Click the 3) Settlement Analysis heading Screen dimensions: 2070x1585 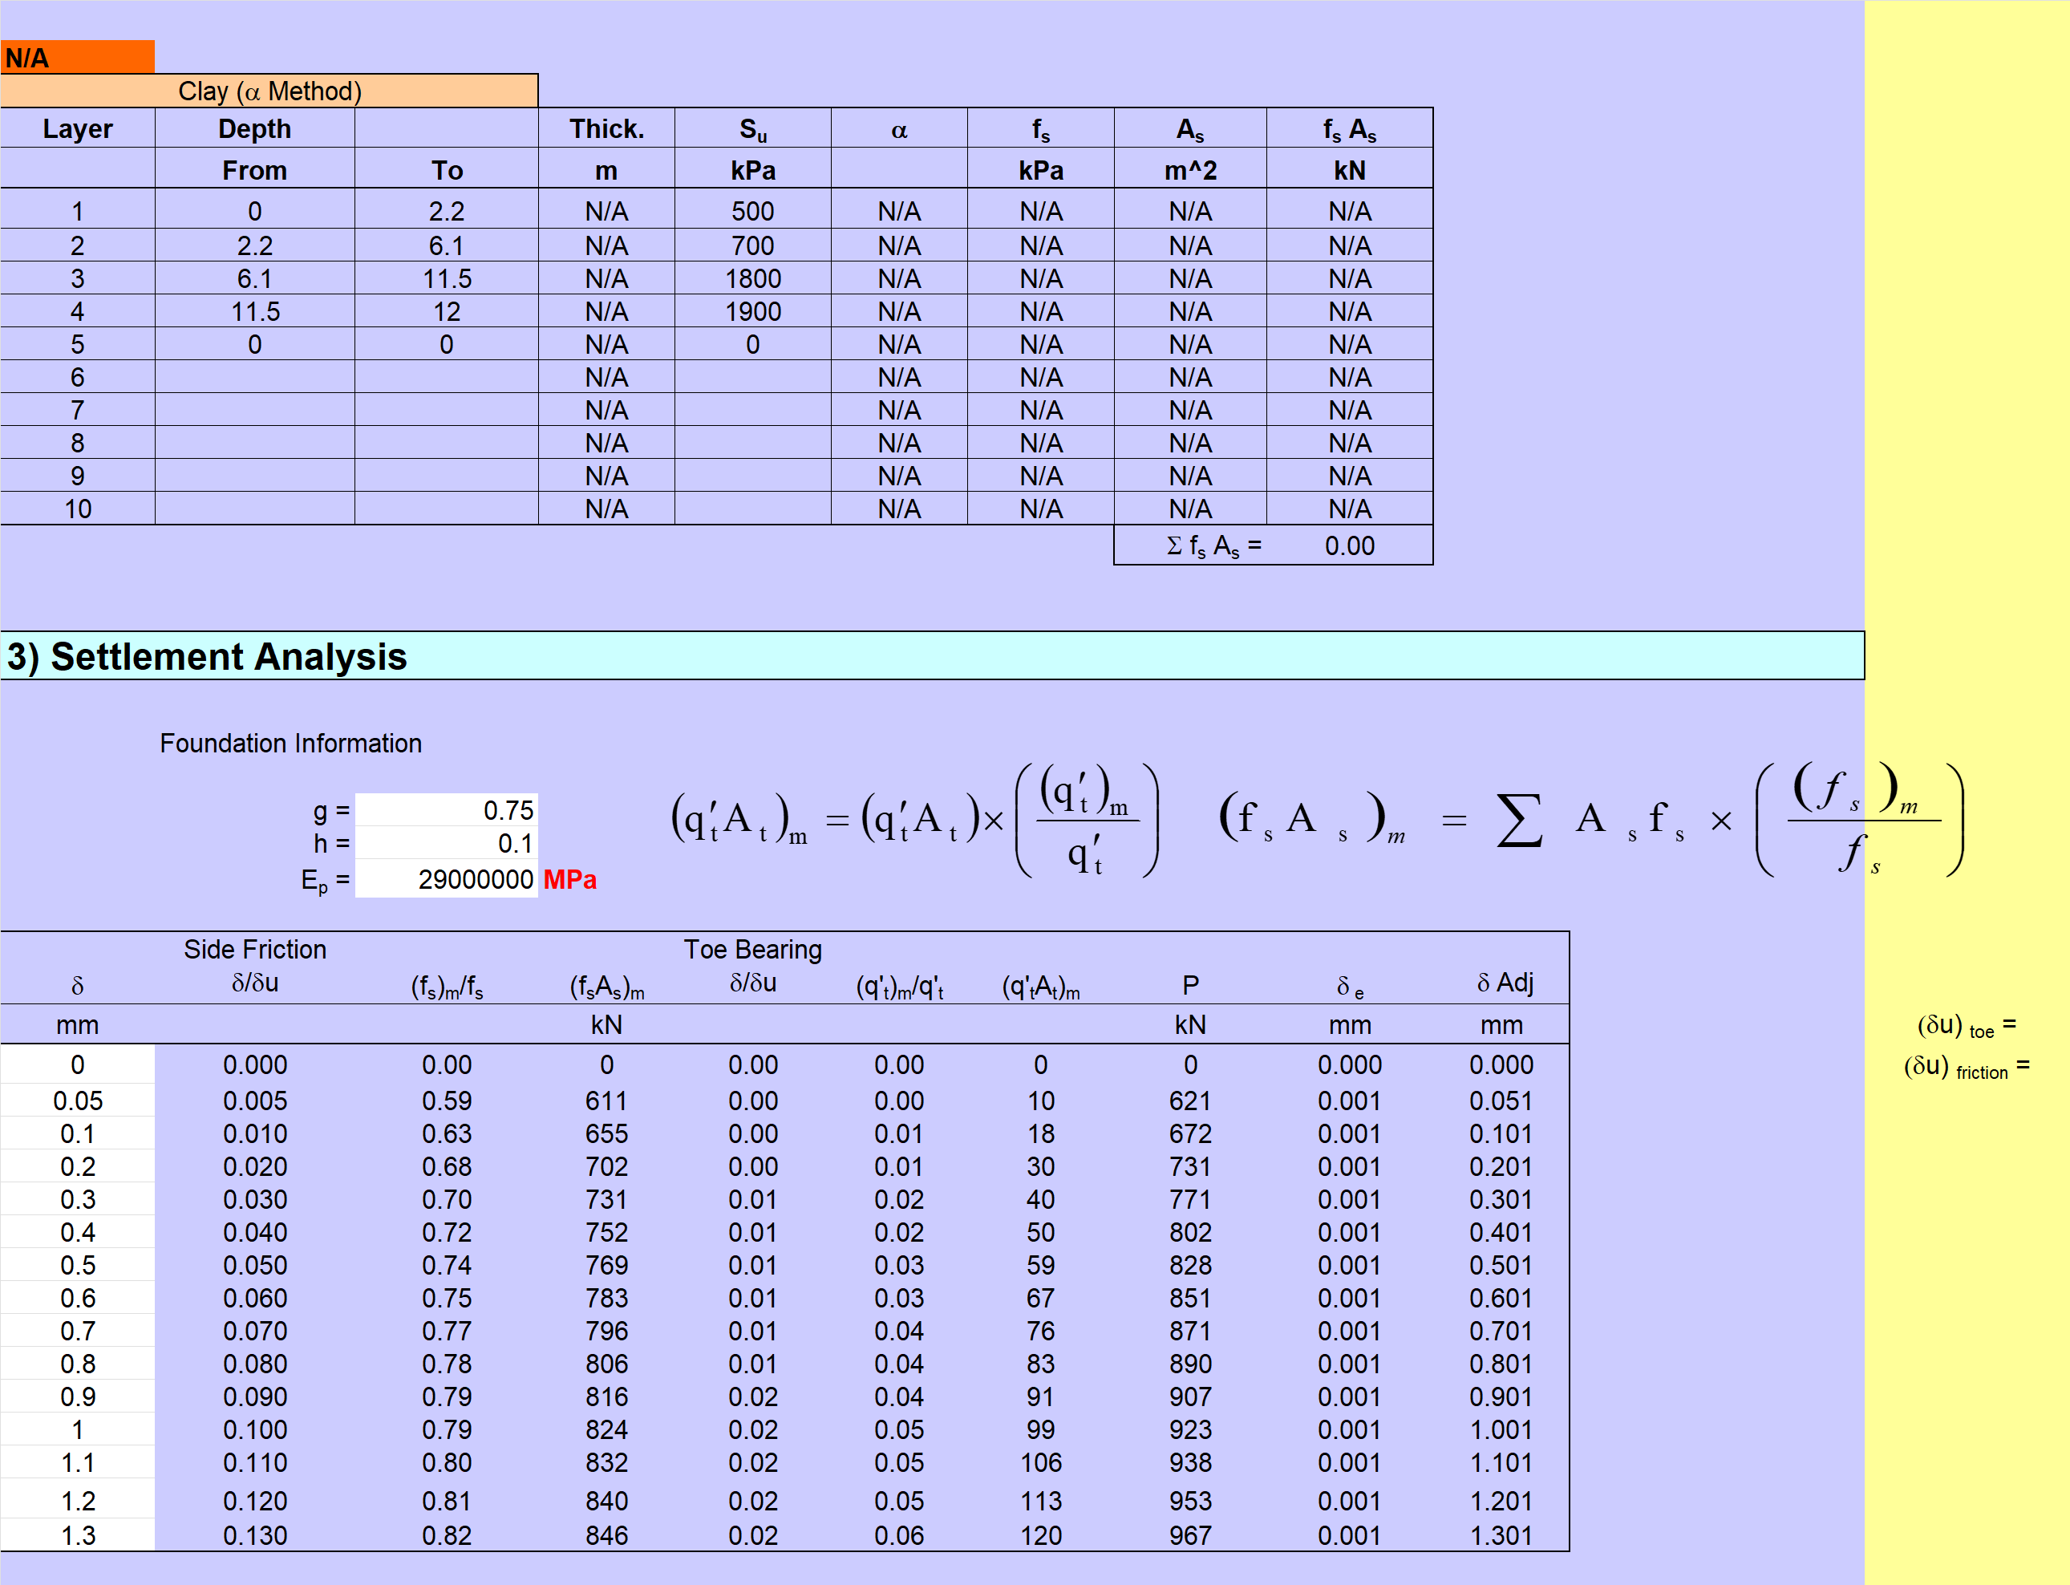pos(207,655)
